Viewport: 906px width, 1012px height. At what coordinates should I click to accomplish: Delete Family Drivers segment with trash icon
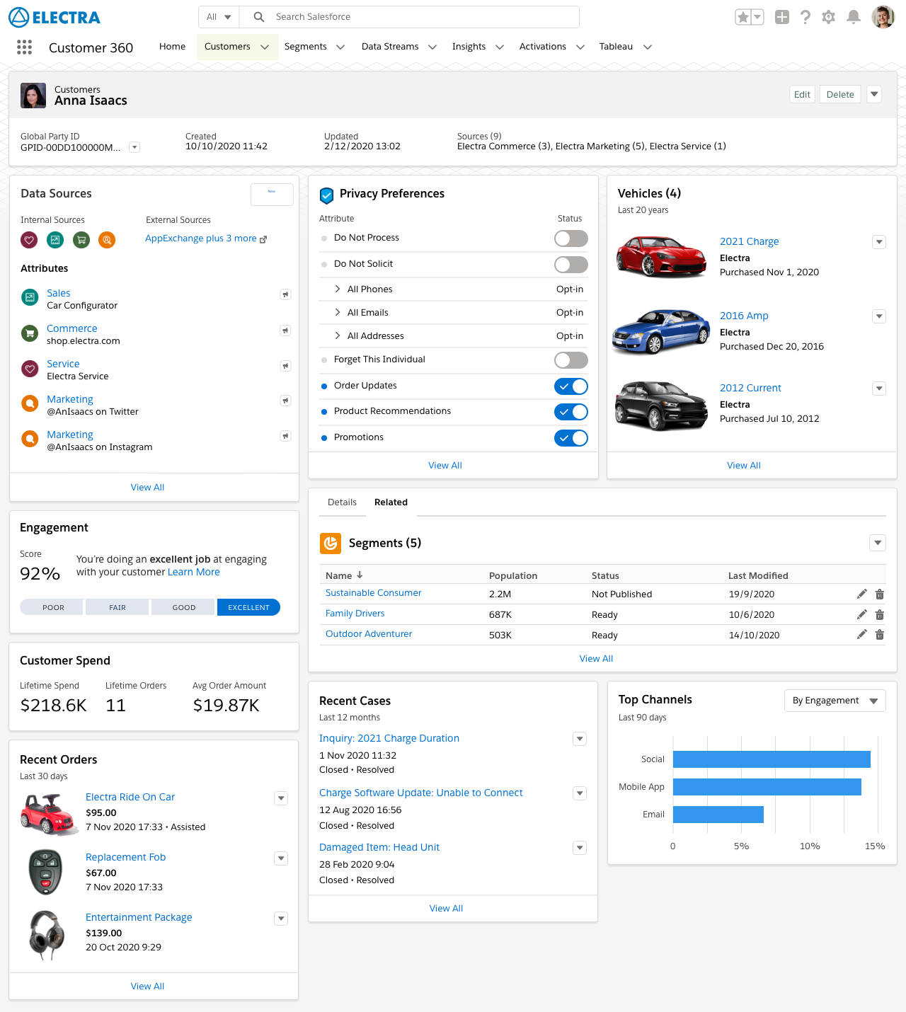(880, 614)
